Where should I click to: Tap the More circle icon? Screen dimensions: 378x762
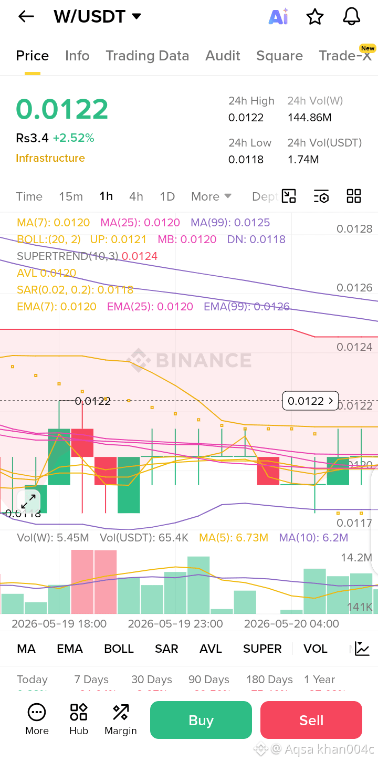coord(37,713)
